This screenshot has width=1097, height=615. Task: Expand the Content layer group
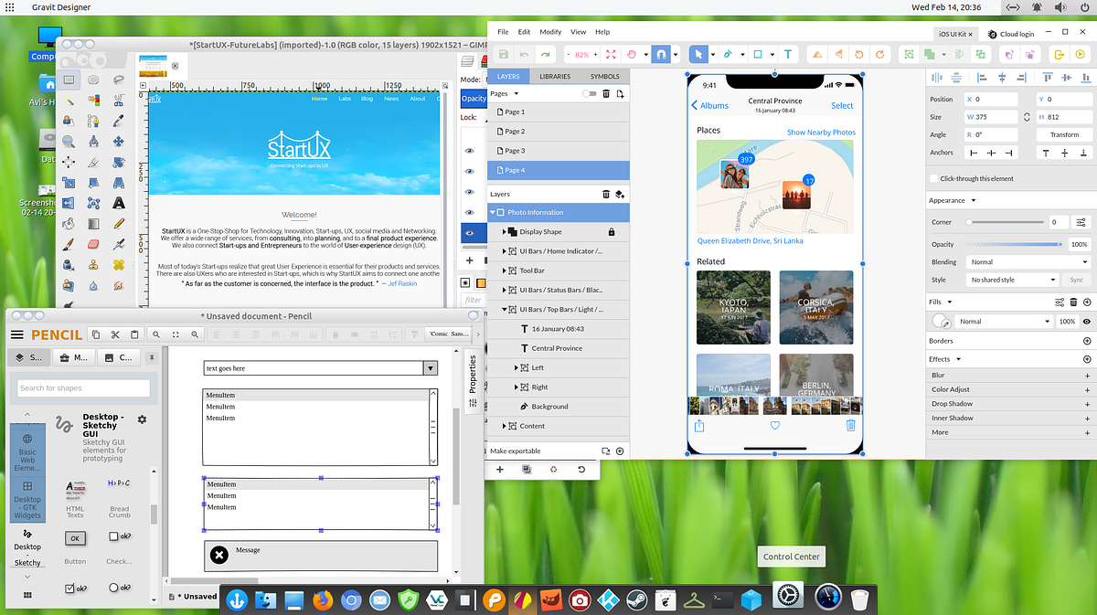coord(505,426)
